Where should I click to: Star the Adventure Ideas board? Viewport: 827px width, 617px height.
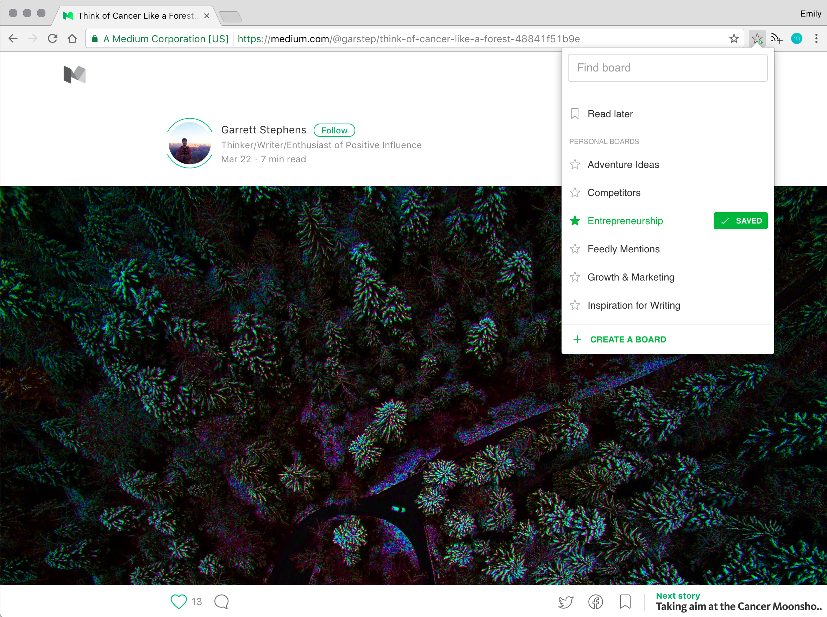pyautogui.click(x=575, y=164)
